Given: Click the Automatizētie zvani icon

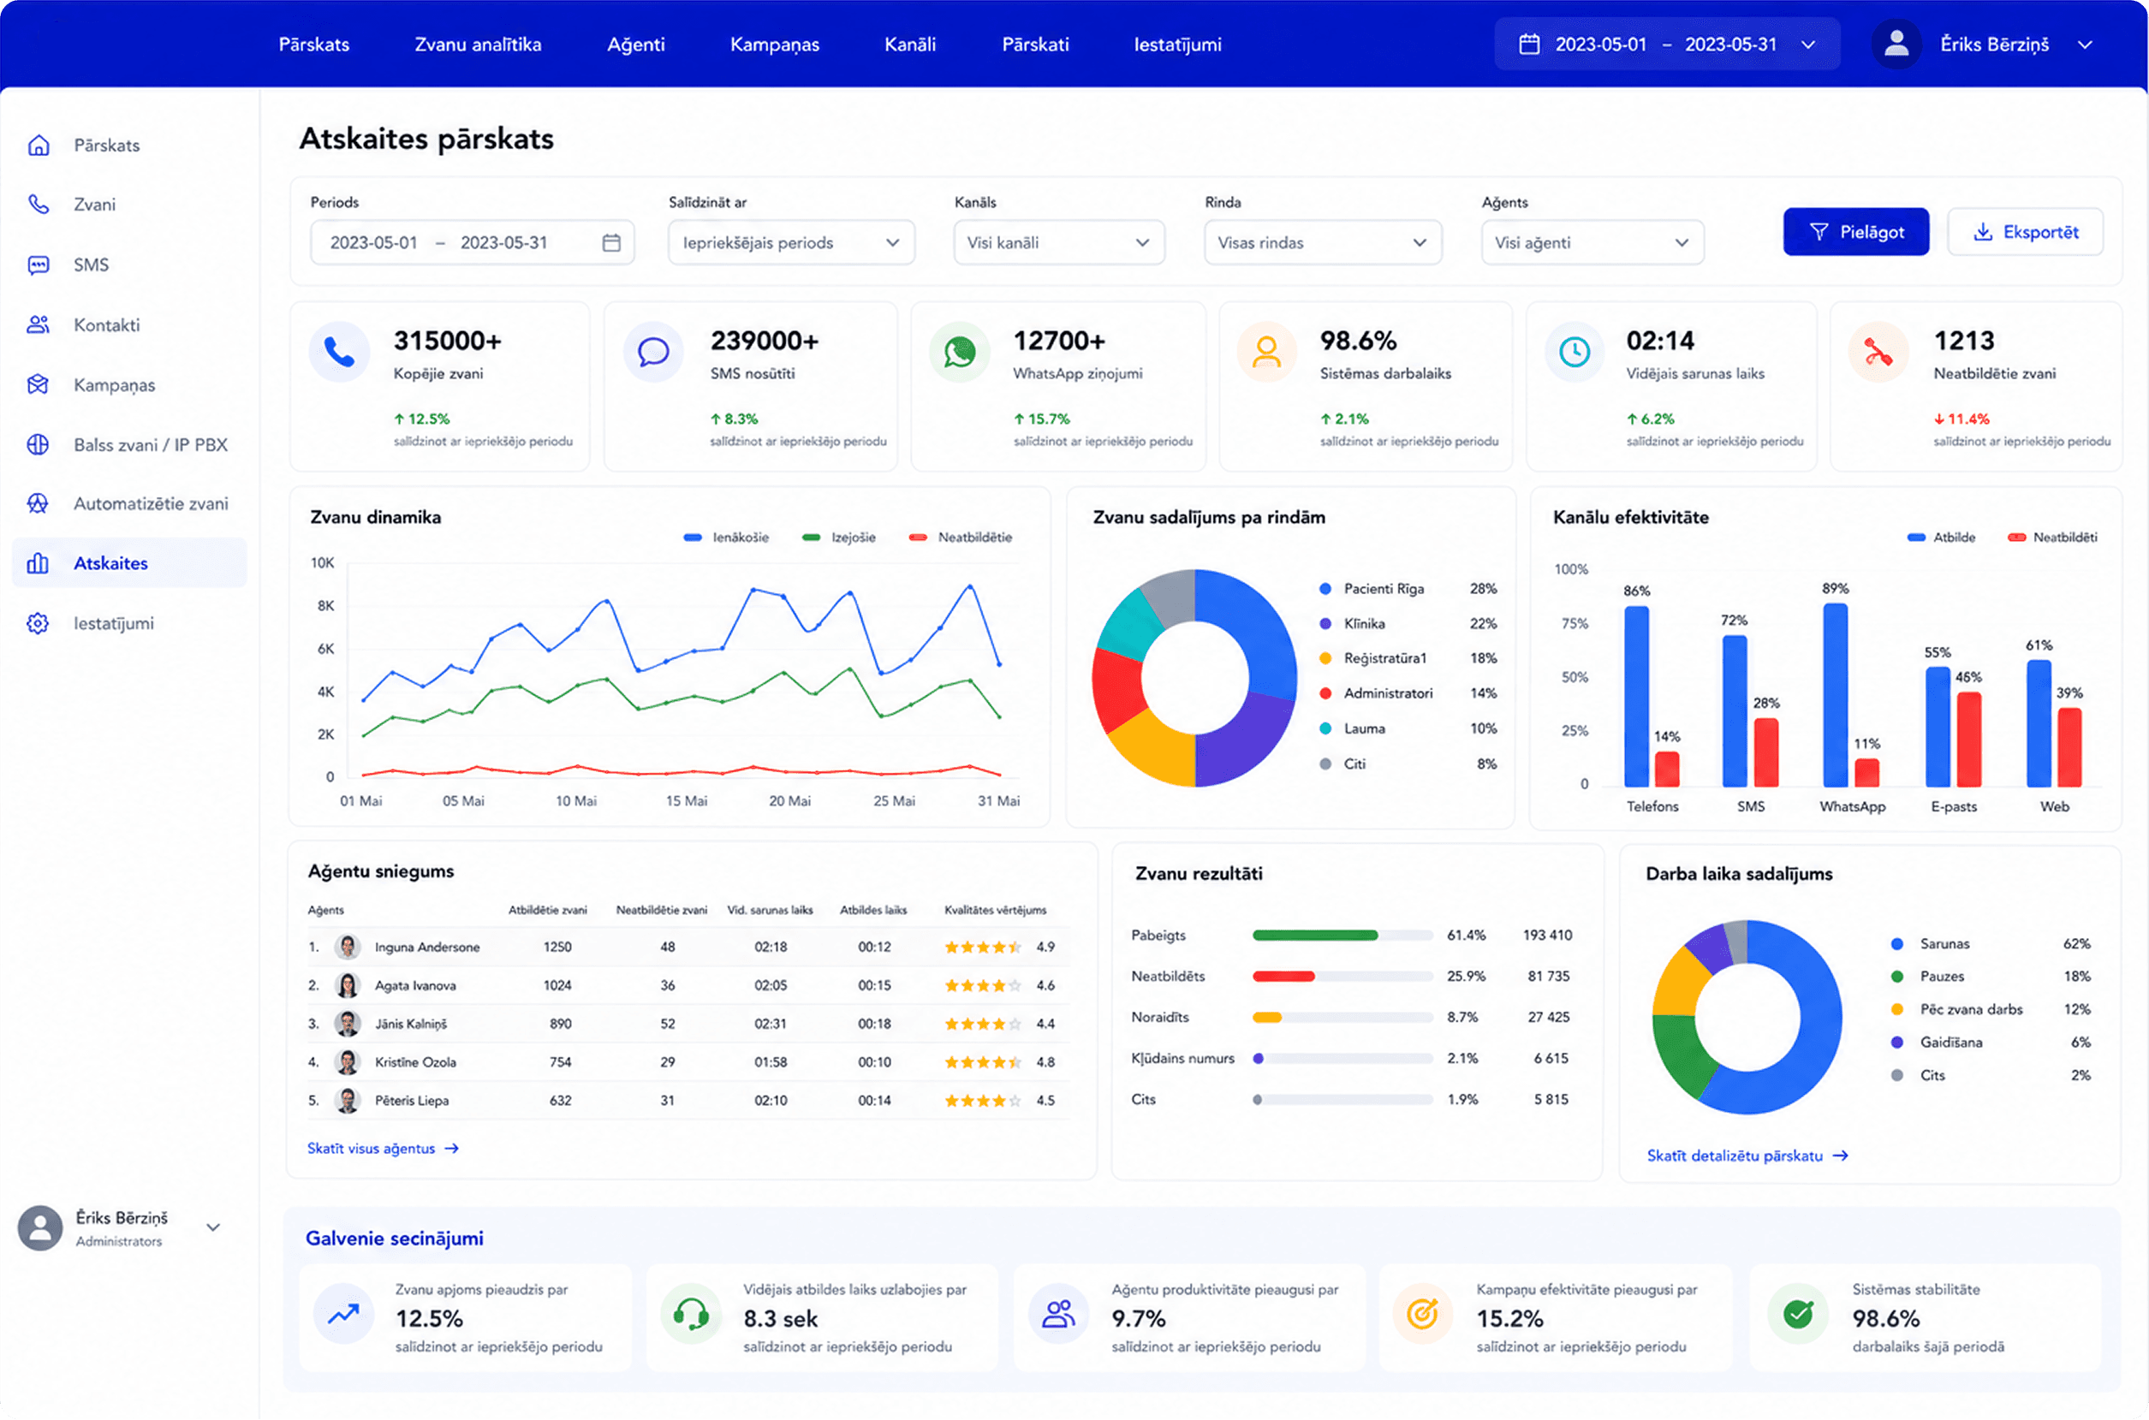Looking at the screenshot, I should click(38, 503).
